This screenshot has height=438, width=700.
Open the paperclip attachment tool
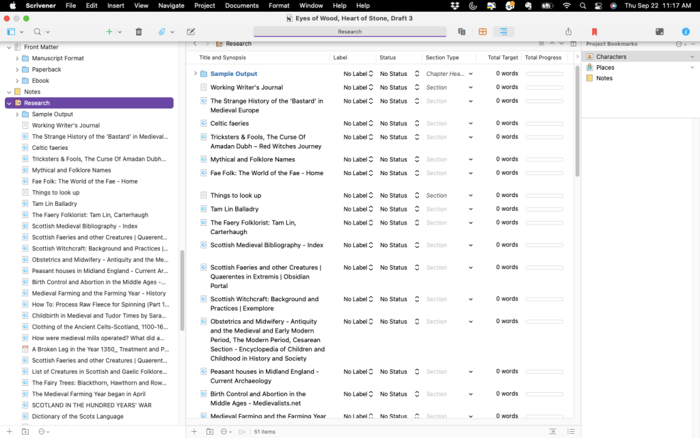162,31
